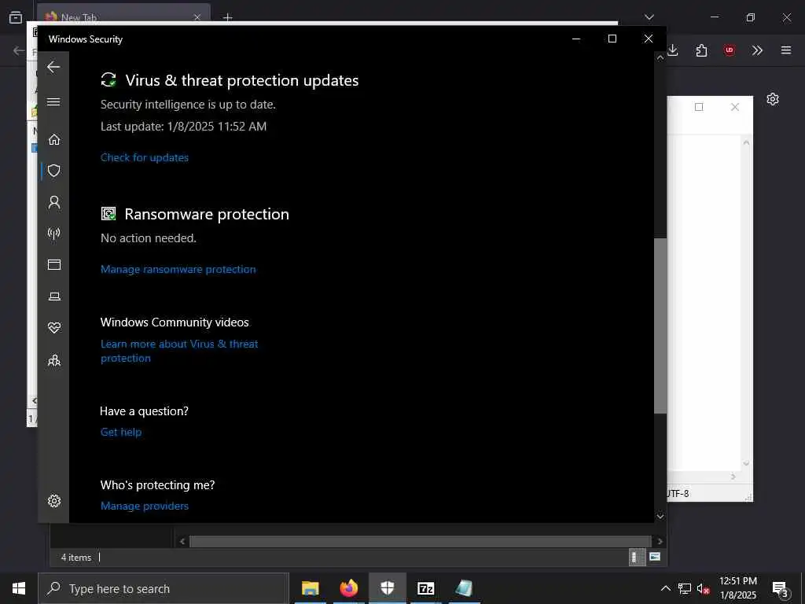Open Firefox application menu

pos(786,50)
